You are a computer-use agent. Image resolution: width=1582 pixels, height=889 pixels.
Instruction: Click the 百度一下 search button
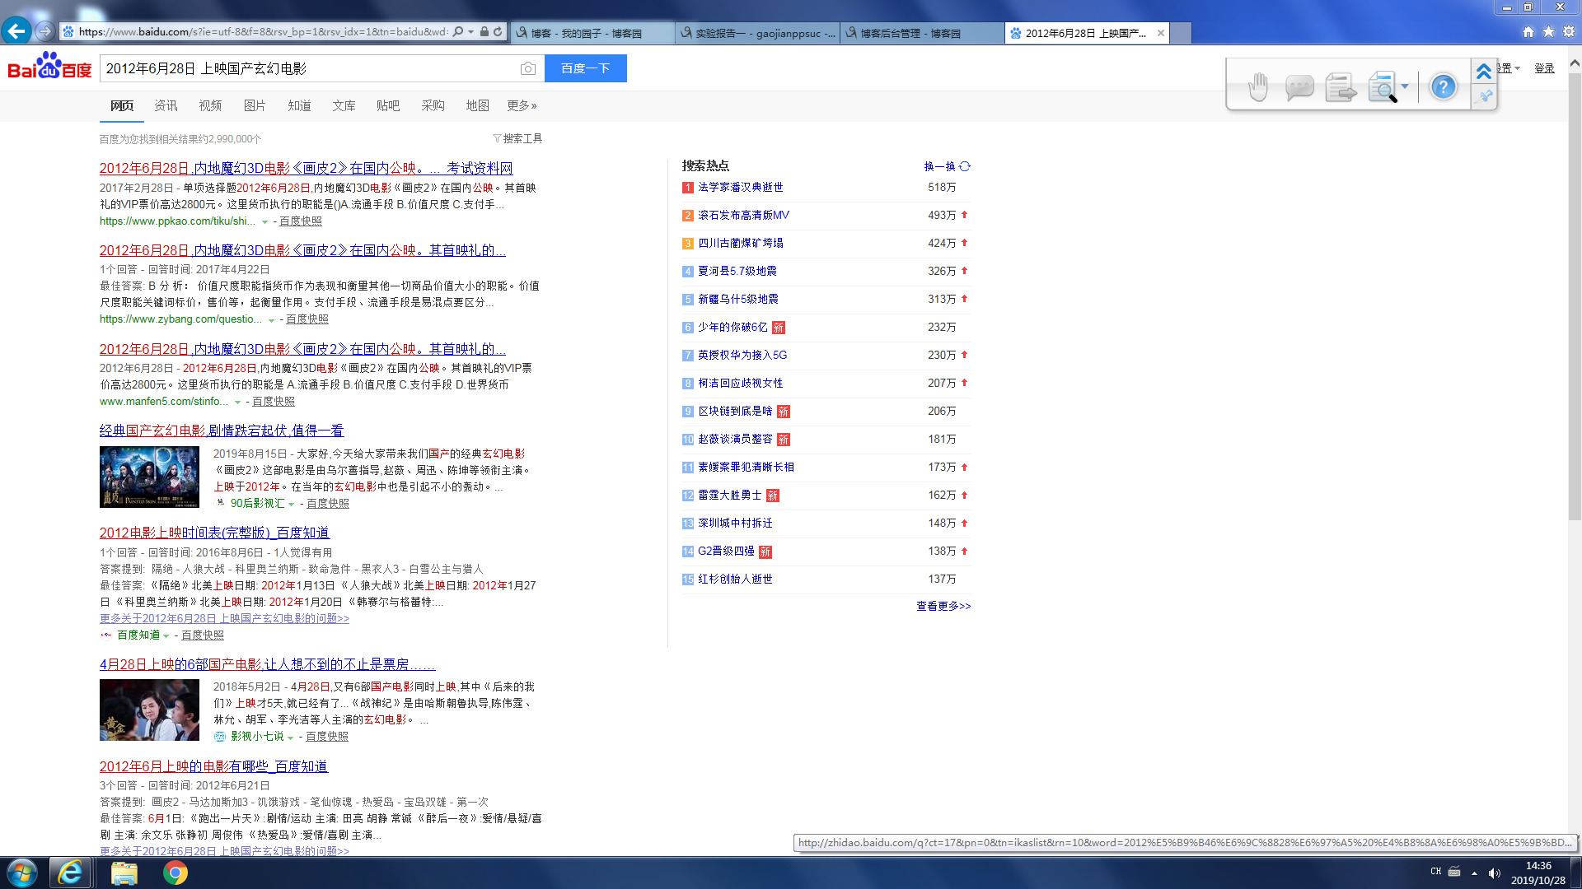click(x=585, y=68)
